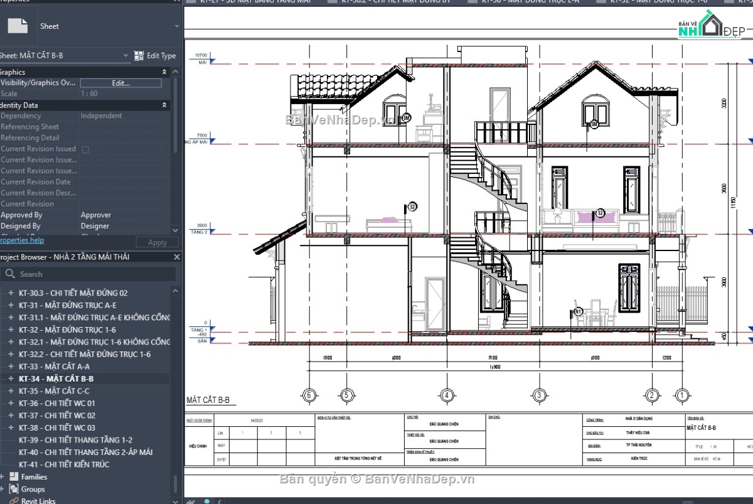Switch to the KT-27 - 3D MẶT BẰNG TẦNG MÁI tab
The width and height of the screenshot is (753, 504).
(x=255, y=3)
